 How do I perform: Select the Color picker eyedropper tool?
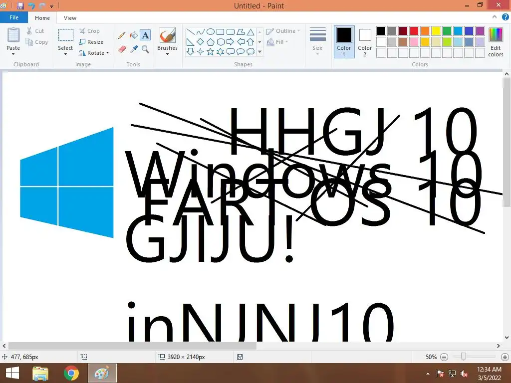(x=134, y=49)
